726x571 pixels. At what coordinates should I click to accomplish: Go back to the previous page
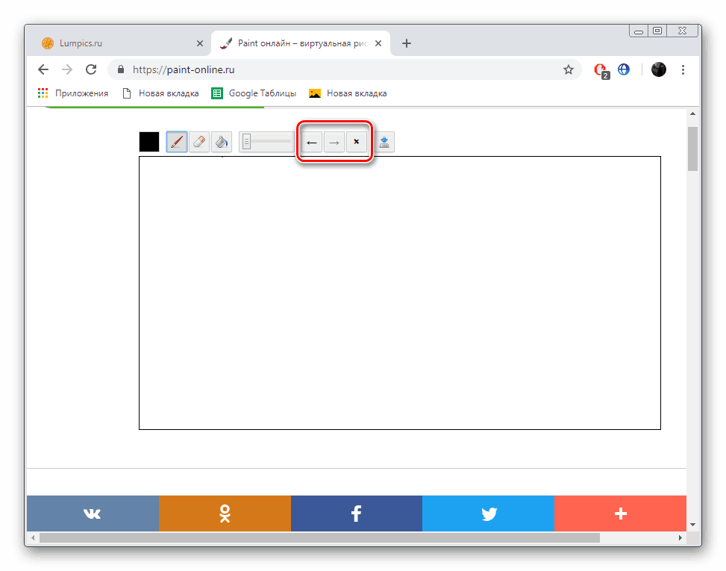(x=43, y=69)
